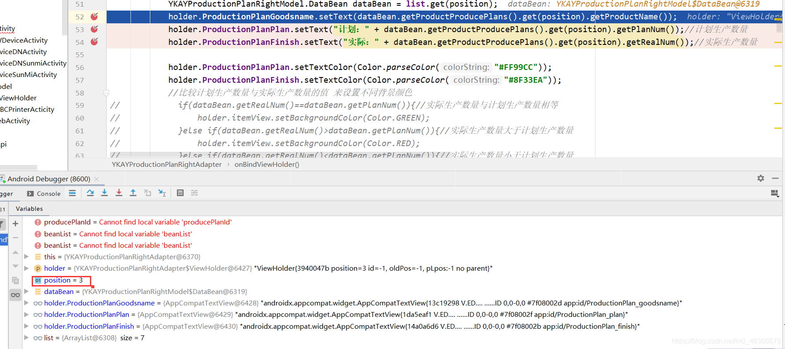The width and height of the screenshot is (785, 349).
Task: Click the Step Over debugger icon
Action: point(90,193)
